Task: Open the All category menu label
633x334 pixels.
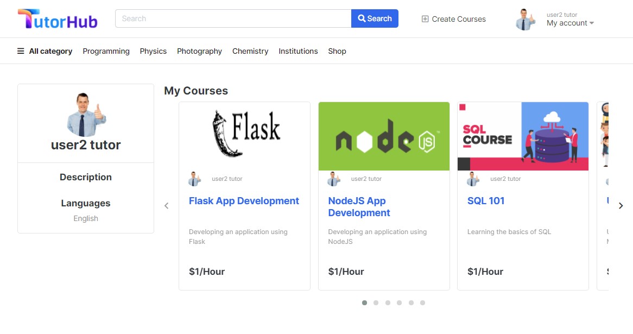Action: pyautogui.click(x=50, y=51)
